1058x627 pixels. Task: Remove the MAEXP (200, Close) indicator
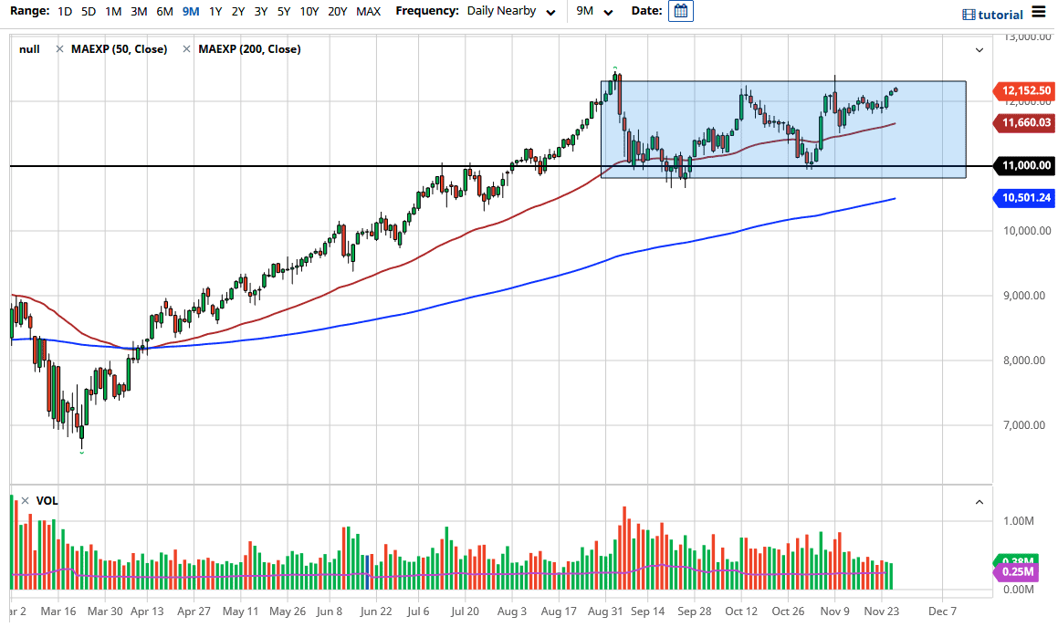187,48
